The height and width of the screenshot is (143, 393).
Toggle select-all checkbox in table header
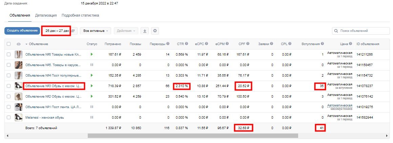pos(9,44)
